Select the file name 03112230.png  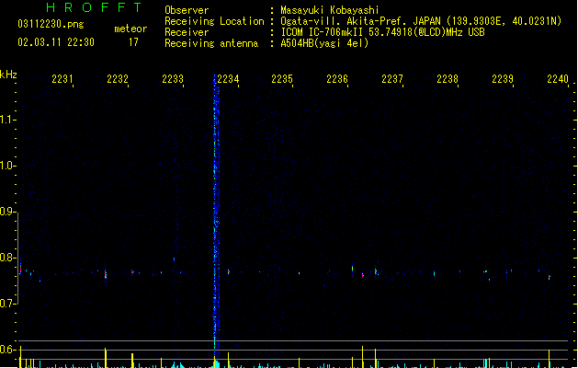click(51, 24)
